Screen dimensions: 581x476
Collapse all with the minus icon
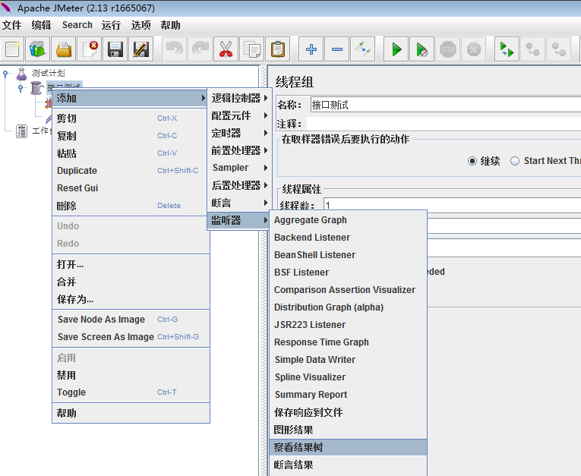tap(336, 49)
